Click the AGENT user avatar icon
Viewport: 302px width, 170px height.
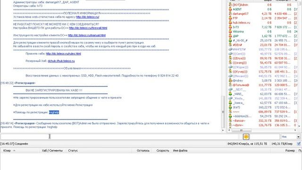230,9
